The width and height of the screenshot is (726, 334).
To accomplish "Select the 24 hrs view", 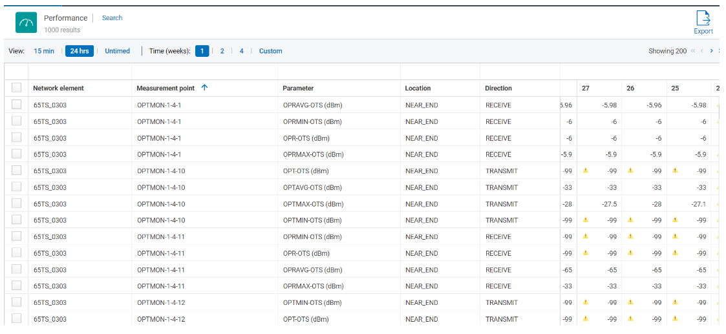I will click(79, 51).
